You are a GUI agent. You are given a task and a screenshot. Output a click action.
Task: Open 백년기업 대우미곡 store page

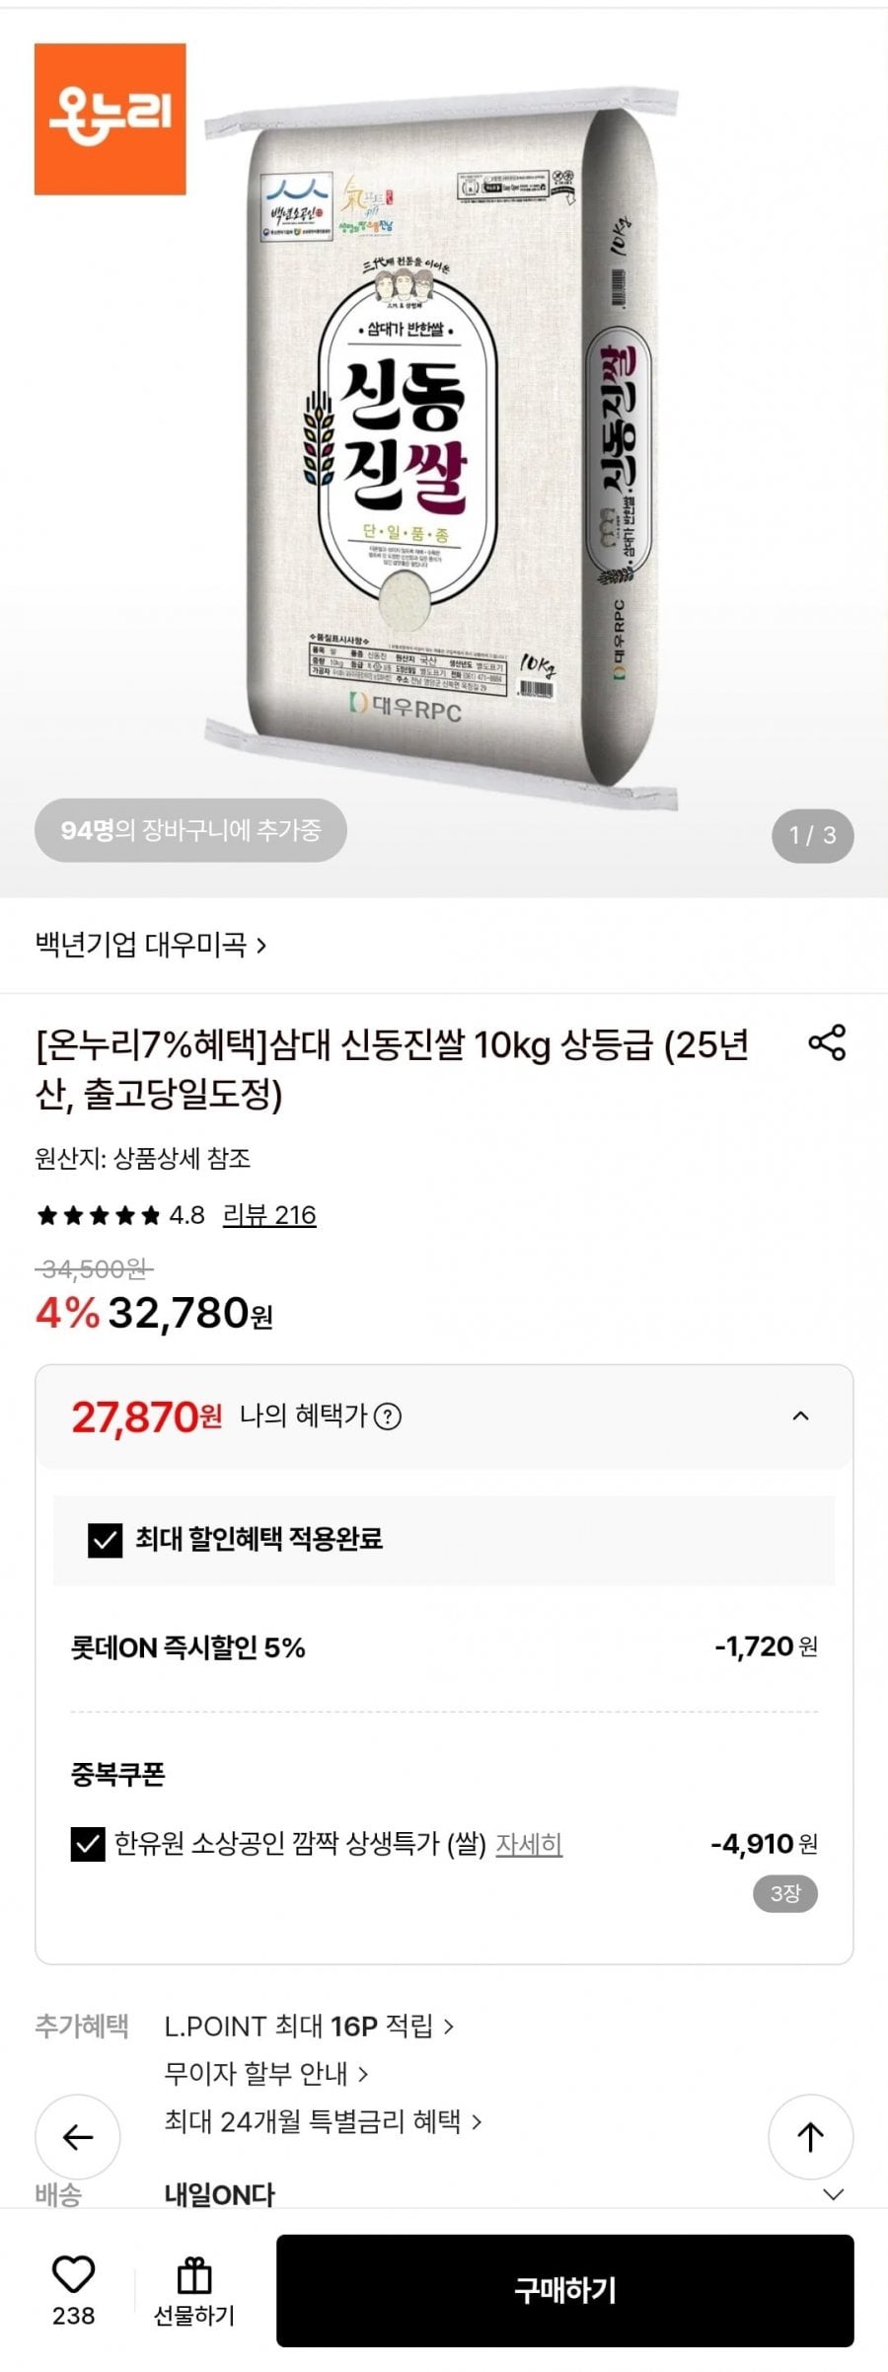click(151, 945)
